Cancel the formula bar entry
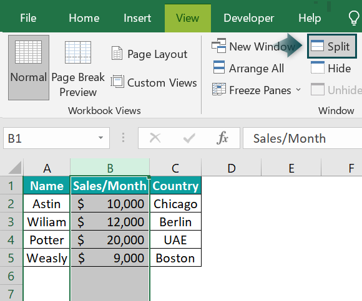The image size is (362, 301). [155, 138]
